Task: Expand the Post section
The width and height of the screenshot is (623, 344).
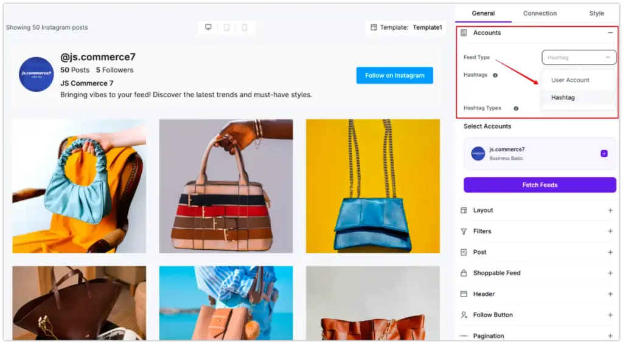Action: coord(610,252)
